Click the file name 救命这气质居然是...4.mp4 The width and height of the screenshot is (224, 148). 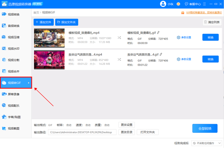click(85, 54)
